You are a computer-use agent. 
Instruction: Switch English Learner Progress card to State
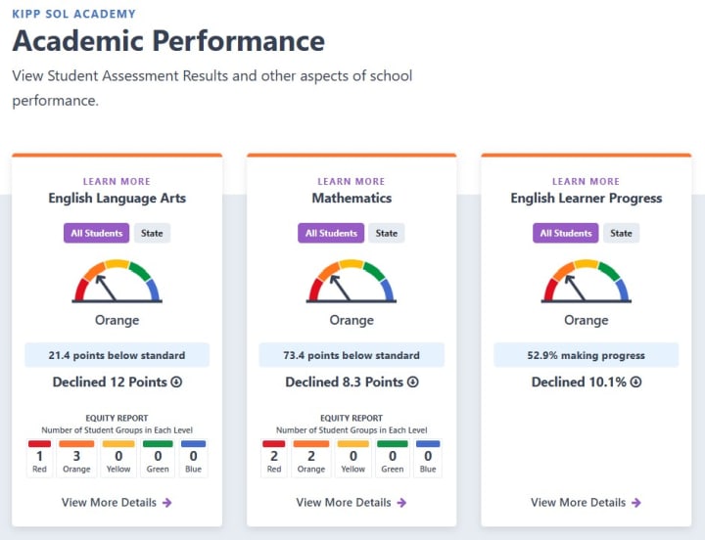pyautogui.click(x=622, y=234)
